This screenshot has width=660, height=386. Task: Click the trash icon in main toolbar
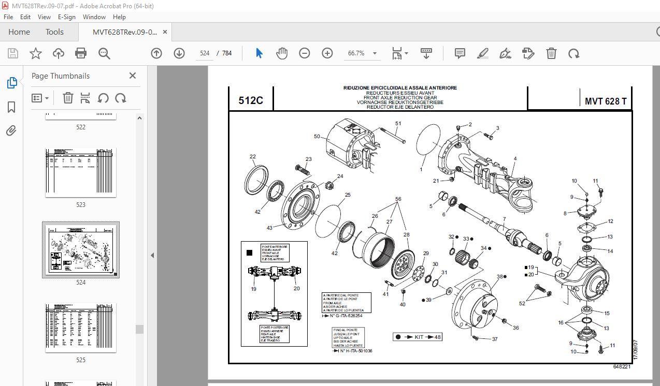(x=552, y=53)
